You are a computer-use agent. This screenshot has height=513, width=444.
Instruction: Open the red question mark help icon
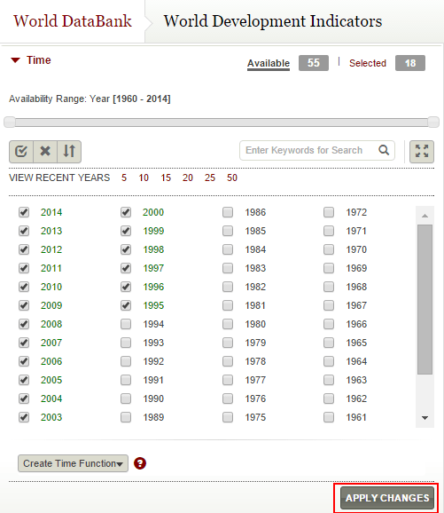pyautogui.click(x=140, y=463)
